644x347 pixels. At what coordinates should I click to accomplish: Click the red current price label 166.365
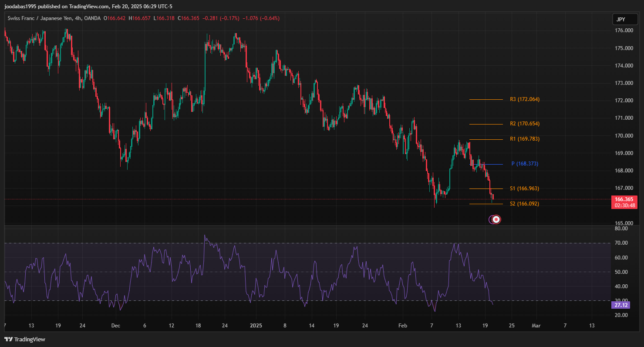coord(624,199)
